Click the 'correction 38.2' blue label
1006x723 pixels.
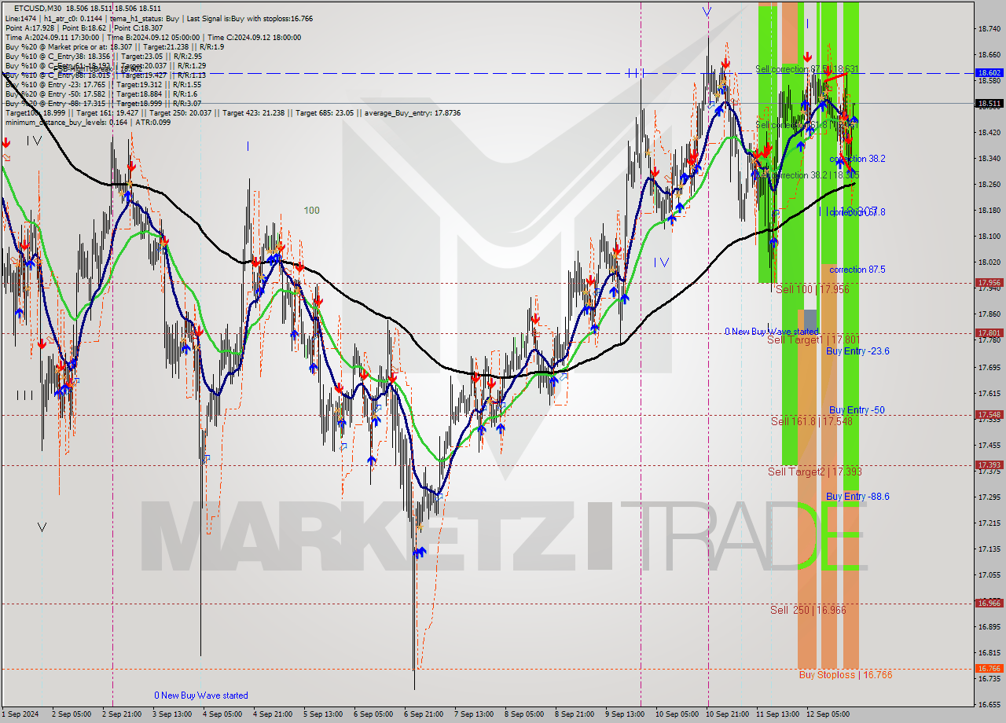(857, 159)
